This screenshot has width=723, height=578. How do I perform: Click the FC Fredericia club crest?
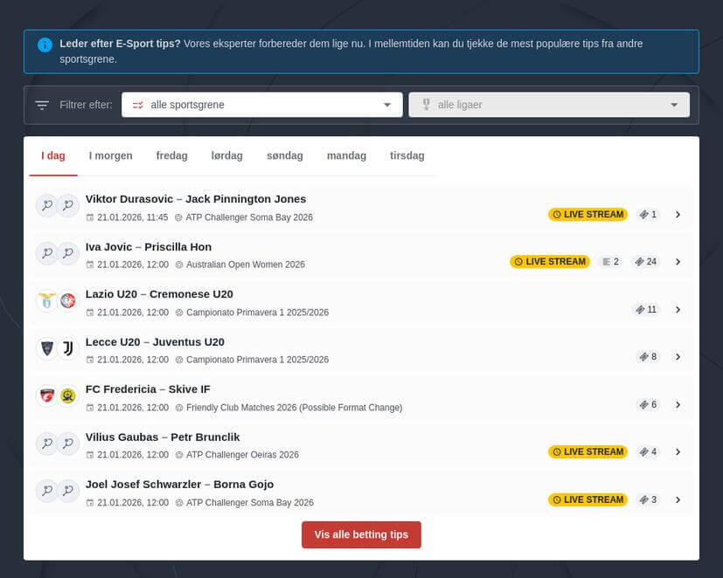coord(46,396)
